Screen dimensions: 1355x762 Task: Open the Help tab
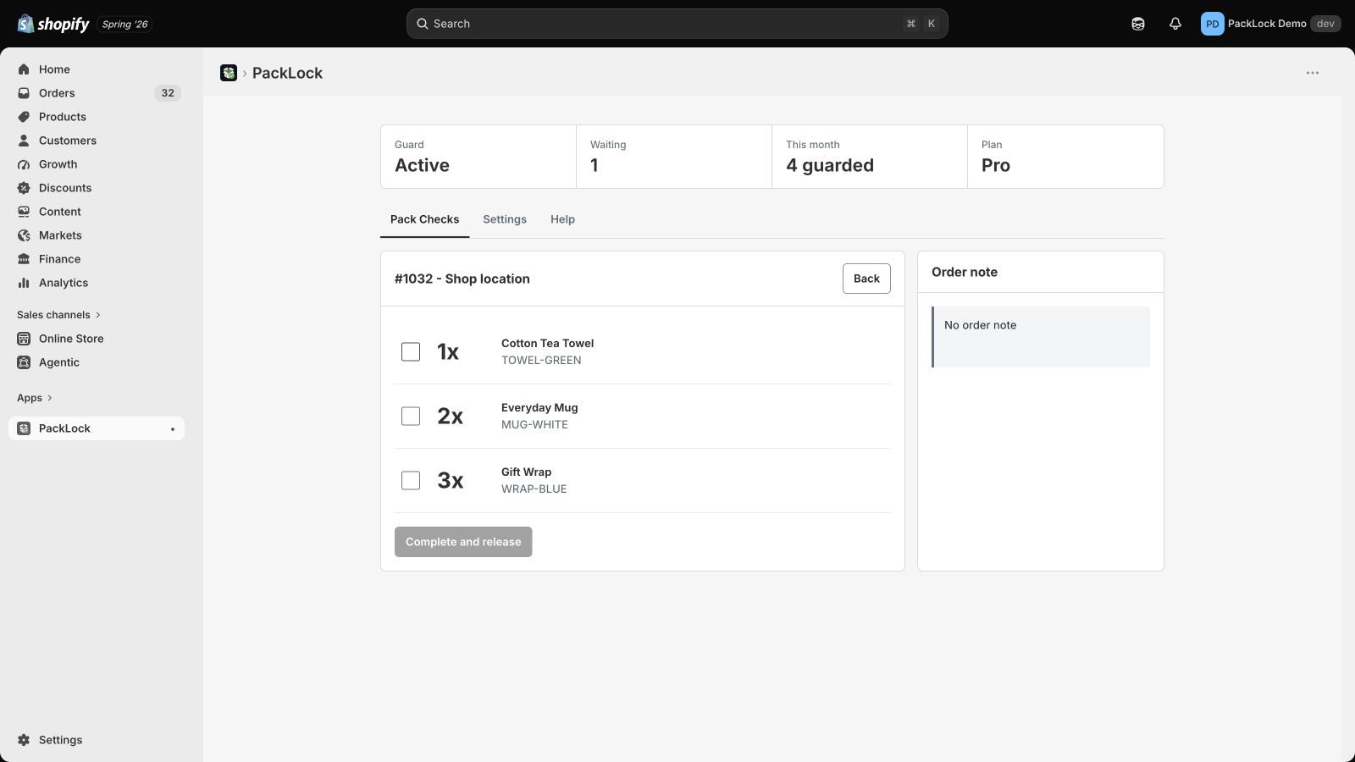coord(562,219)
